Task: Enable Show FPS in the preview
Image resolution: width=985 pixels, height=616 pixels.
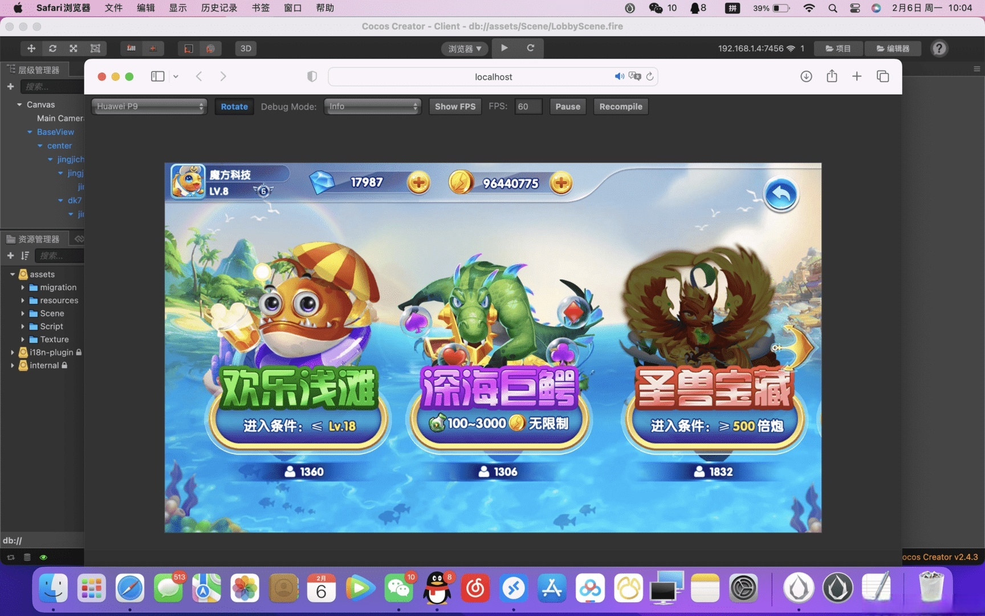Action: (x=454, y=106)
